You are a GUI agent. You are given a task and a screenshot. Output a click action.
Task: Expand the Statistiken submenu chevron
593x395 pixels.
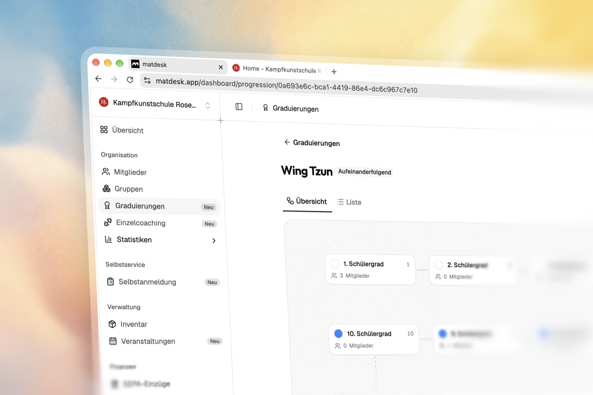tap(214, 241)
